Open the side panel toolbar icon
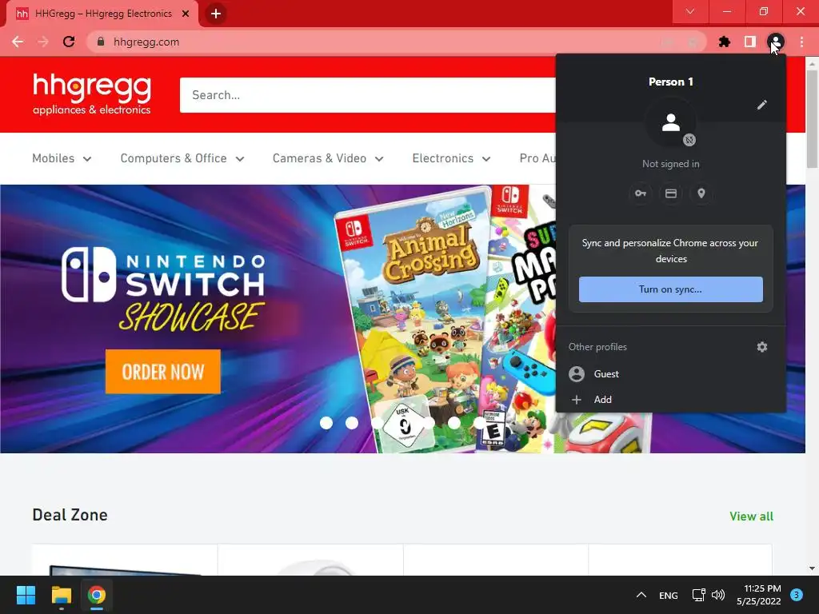Screen dimensions: 819x614 [750, 42]
